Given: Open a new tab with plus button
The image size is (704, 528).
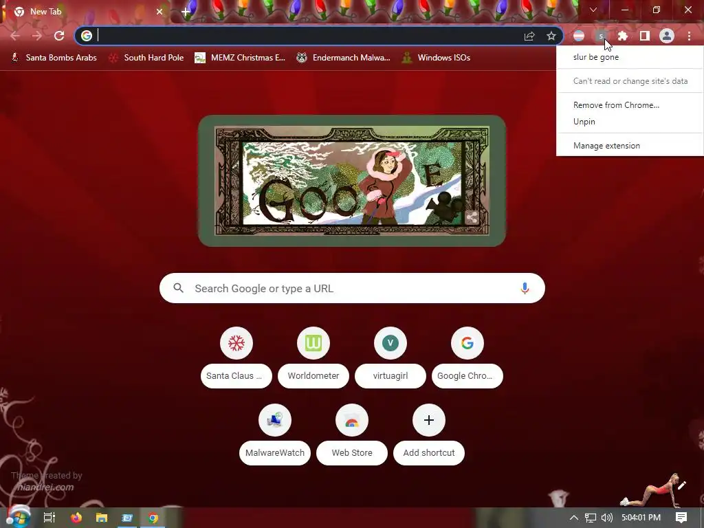Looking at the screenshot, I should 186,12.
